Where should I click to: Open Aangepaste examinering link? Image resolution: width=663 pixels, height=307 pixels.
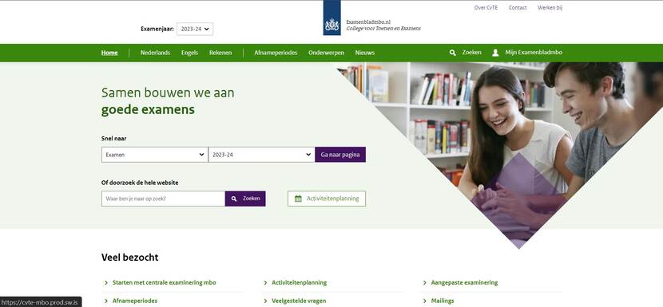coord(464,283)
